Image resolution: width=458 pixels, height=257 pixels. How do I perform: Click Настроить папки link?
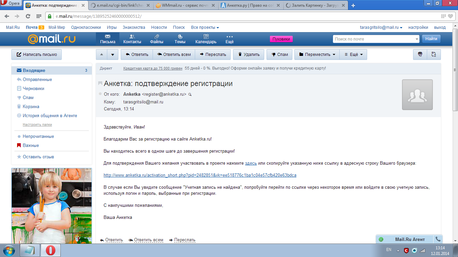(37, 124)
